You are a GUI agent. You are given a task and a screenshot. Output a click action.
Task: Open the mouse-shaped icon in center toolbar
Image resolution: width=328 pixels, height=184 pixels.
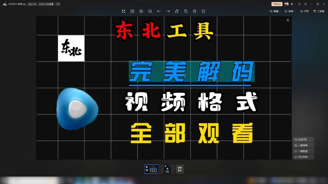click(x=203, y=11)
